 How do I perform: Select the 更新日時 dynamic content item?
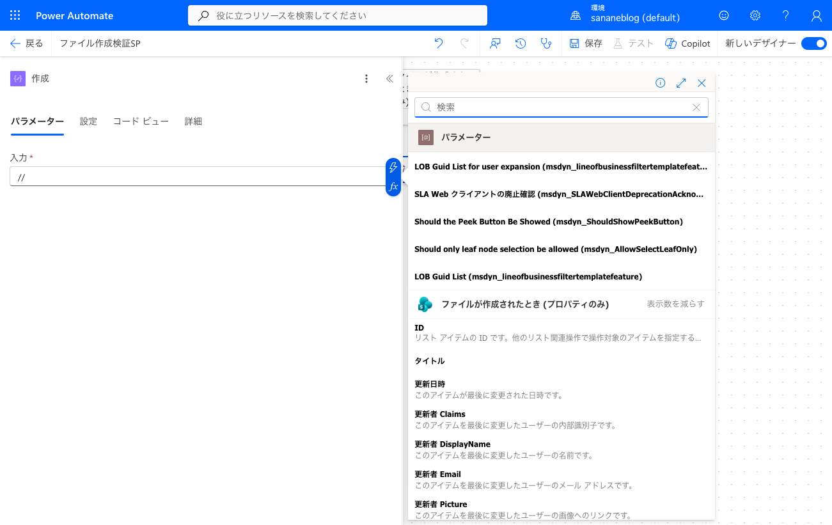(561, 389)
